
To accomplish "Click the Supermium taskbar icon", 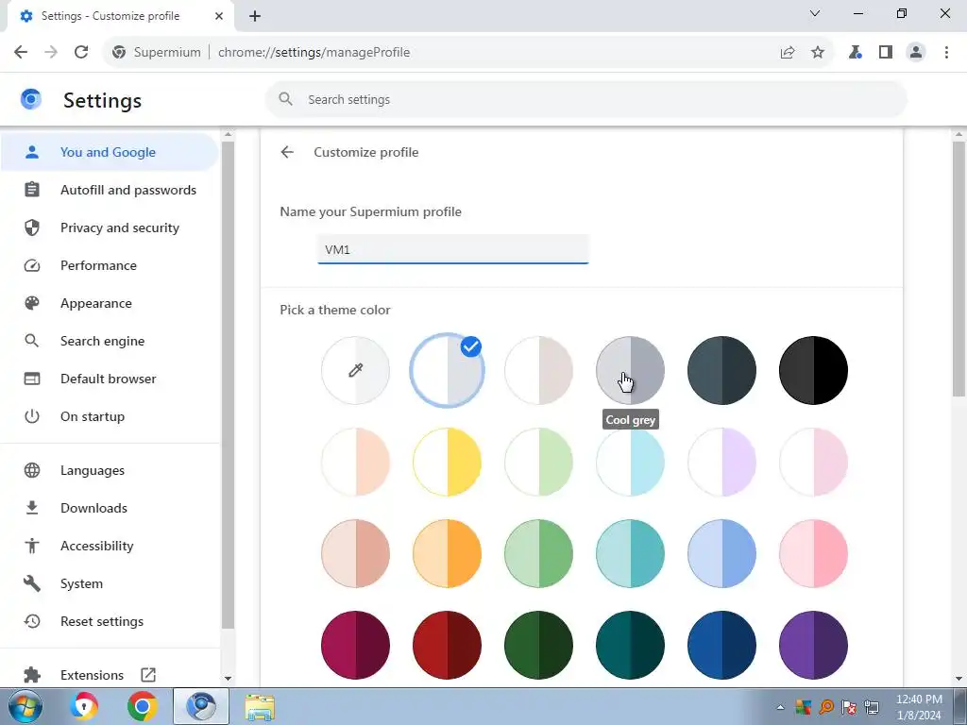I will point(201,706).
